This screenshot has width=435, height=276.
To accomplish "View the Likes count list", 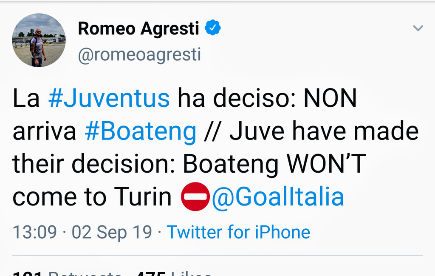I will (x=178, y=272).
